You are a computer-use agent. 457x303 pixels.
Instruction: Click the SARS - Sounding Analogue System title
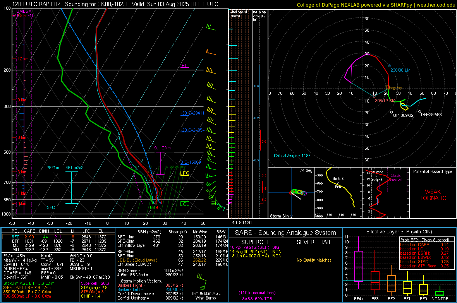point(285,233)
